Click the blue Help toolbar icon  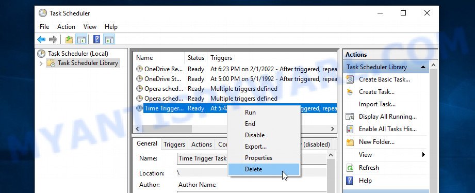pyautogui.click(x=96, y=39)
